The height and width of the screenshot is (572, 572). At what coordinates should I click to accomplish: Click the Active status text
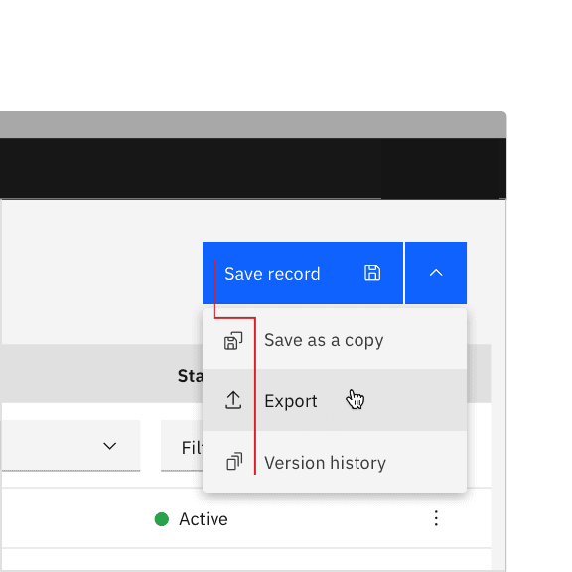click(204, 519)
